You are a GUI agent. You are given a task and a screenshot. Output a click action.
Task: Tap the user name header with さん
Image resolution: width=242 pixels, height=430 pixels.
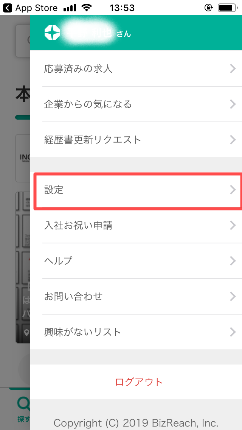point(95,33)
